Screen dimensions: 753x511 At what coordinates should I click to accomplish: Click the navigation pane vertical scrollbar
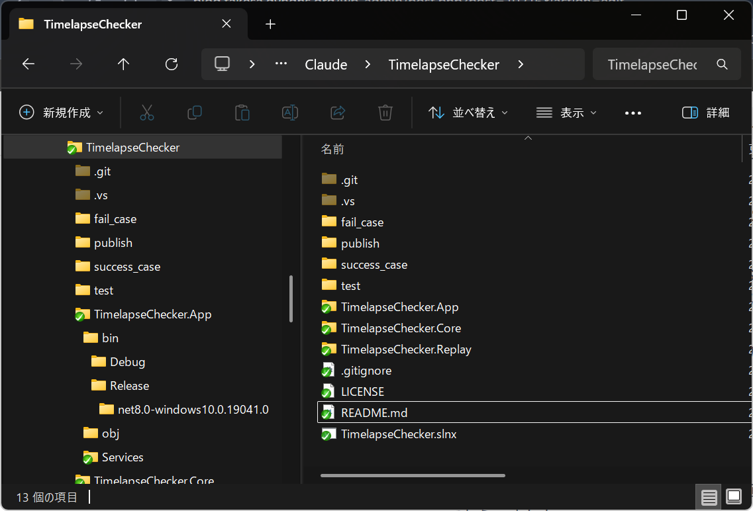[291, 299]
